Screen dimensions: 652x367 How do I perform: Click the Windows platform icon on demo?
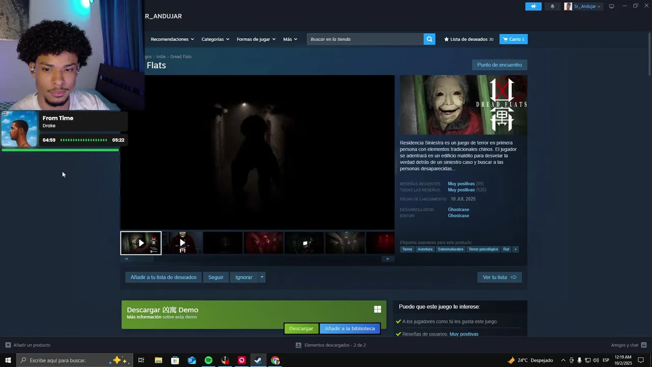[377, 309]
